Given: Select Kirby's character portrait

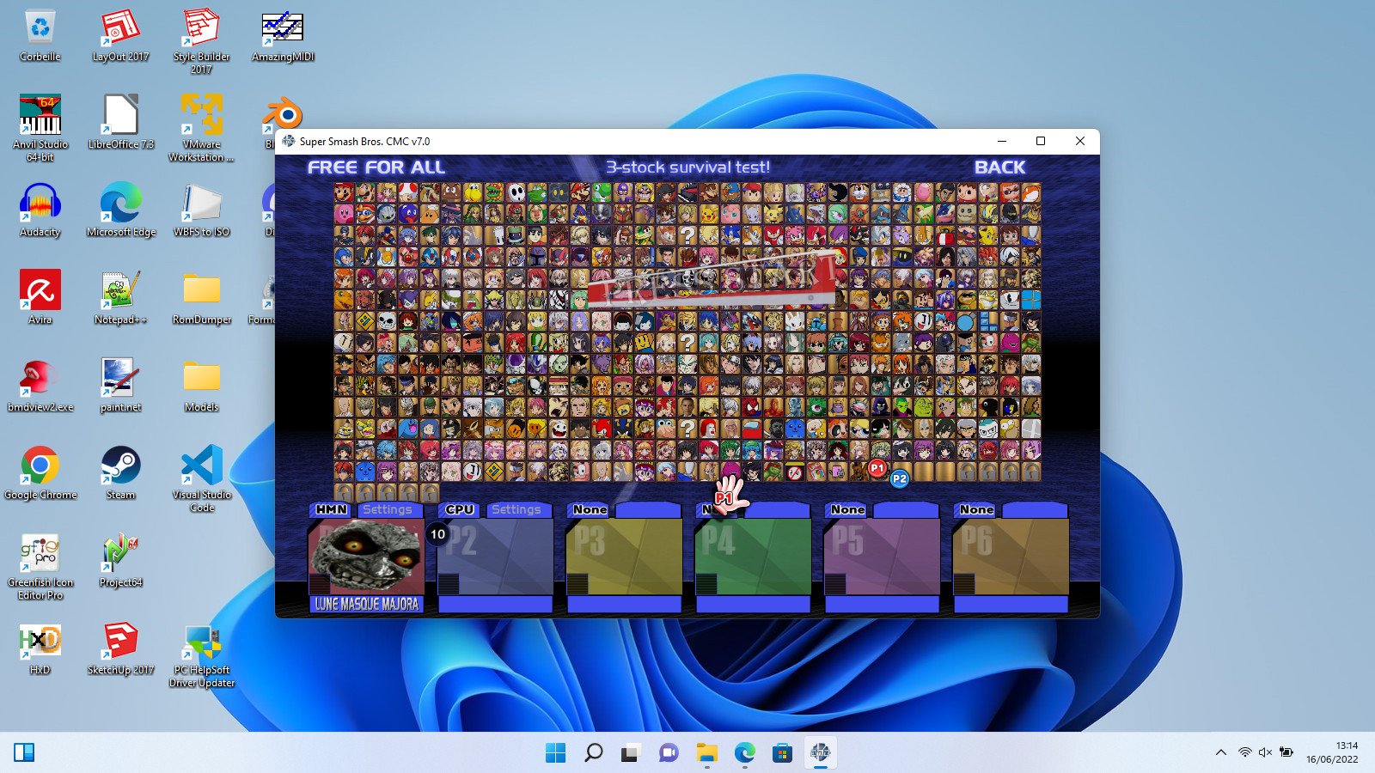Looking at the screenshot, I should [x=343, y=214].
